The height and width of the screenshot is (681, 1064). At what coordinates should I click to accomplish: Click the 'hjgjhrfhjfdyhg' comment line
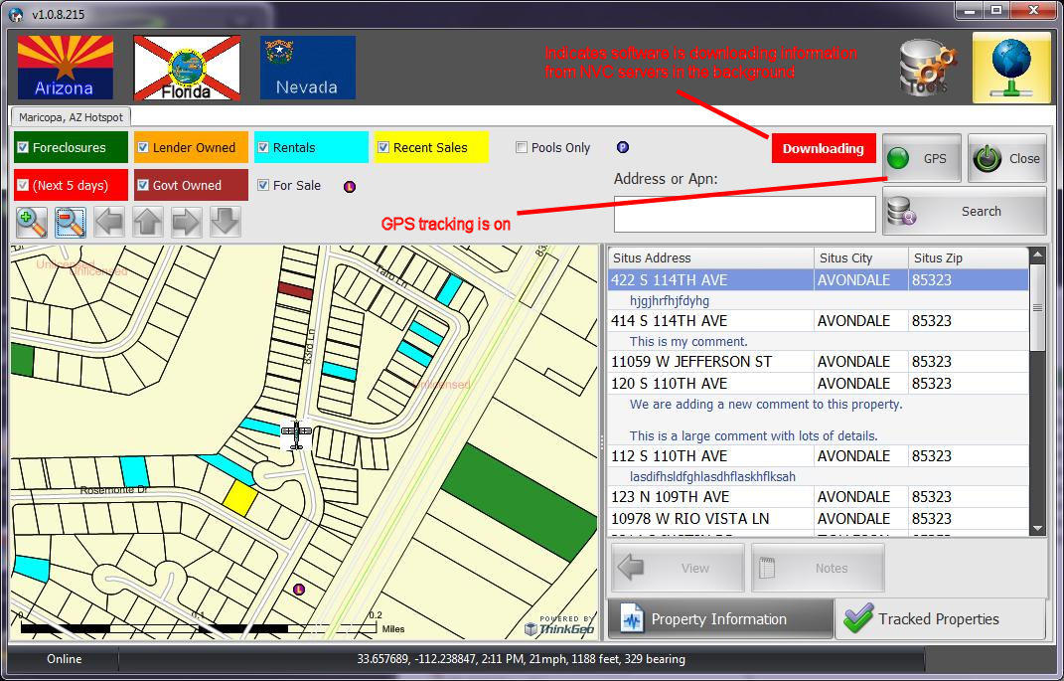point(669,301)
